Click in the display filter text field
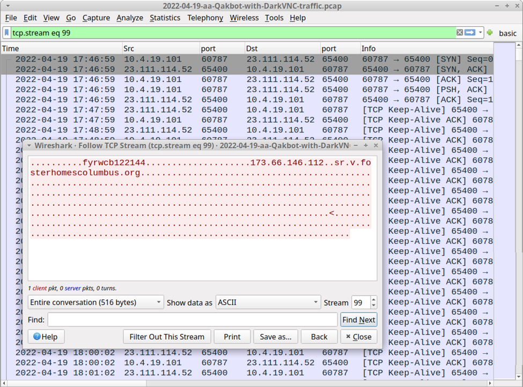Screen dimensions: 523x387 tap(233, 33)
